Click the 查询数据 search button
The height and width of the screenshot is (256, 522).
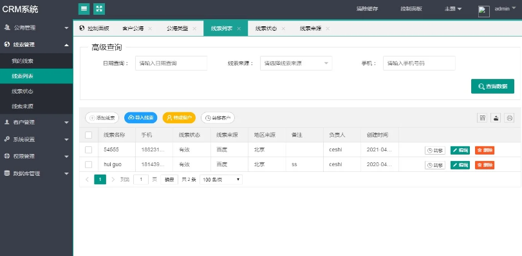click(492, 87)
